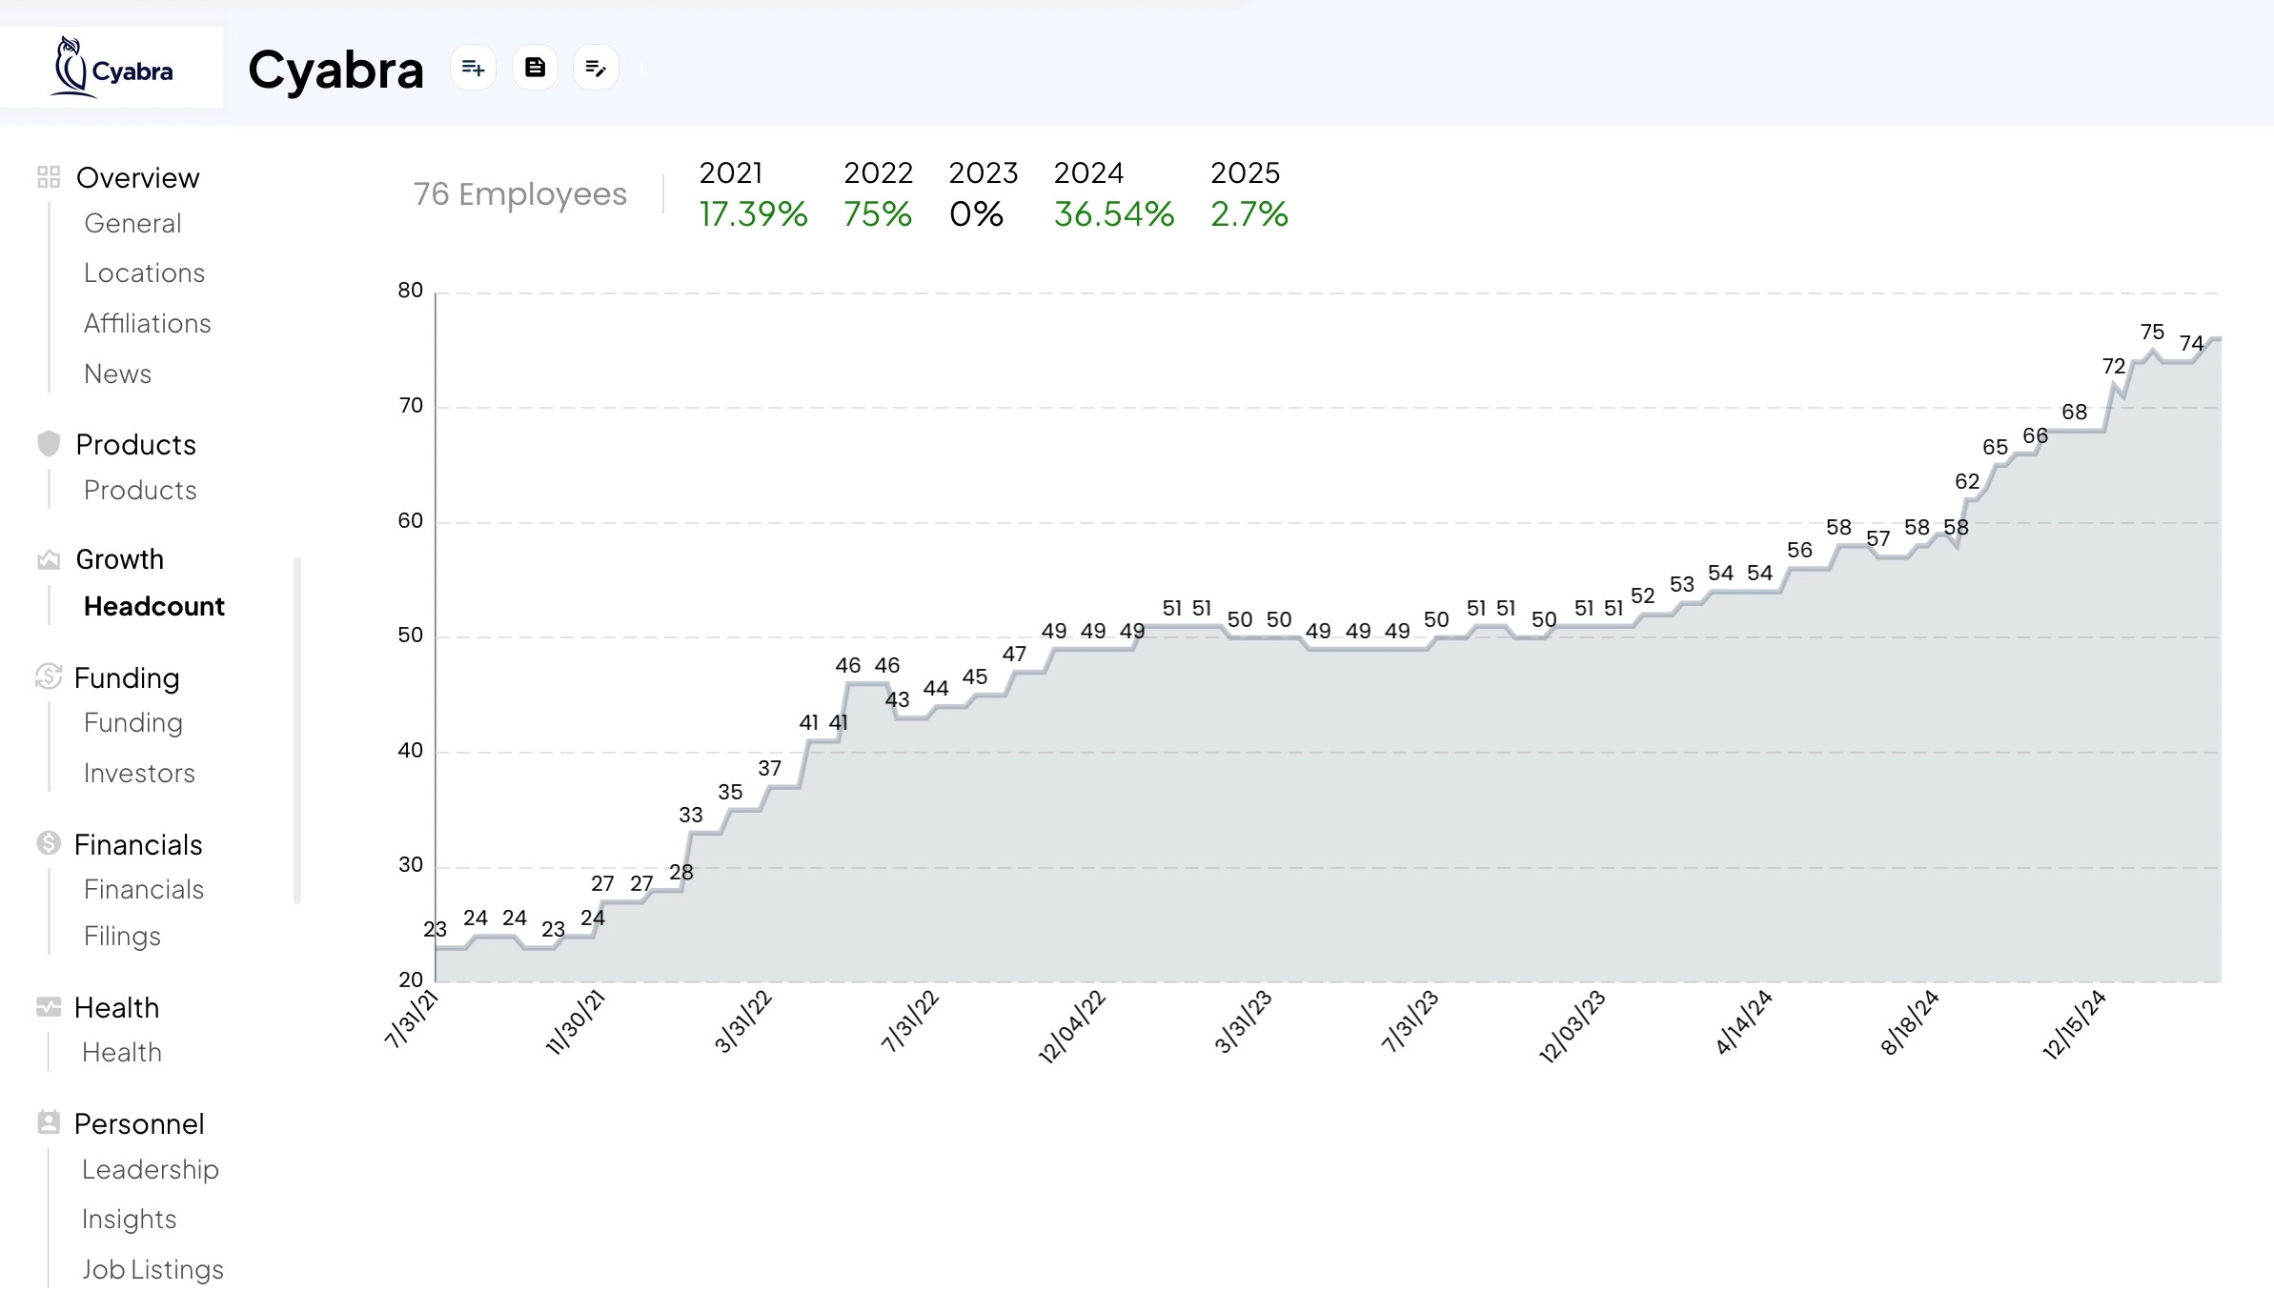2274x1292 pixels.
Task: Click the 7/31/23 x-axis date label
Action: click(x=1410, y=1020)
